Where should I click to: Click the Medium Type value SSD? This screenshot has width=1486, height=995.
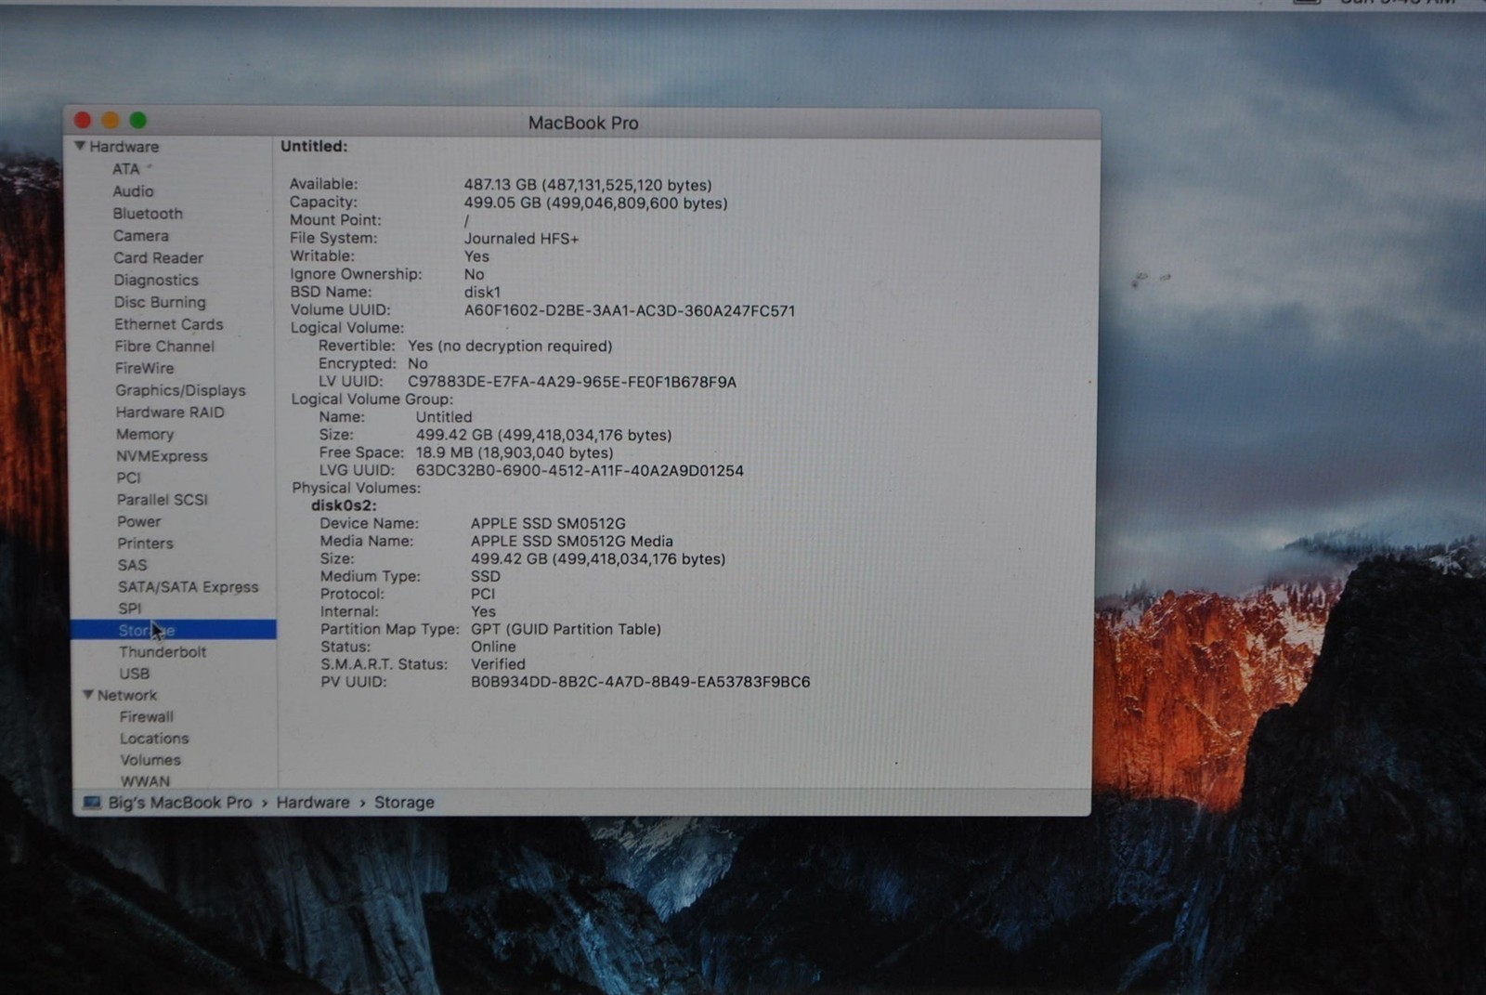coord(486,576)
